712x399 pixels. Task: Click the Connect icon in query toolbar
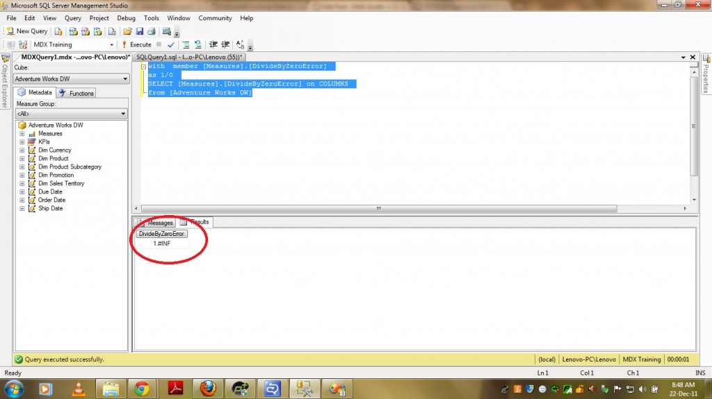click(x=11, y=44)
